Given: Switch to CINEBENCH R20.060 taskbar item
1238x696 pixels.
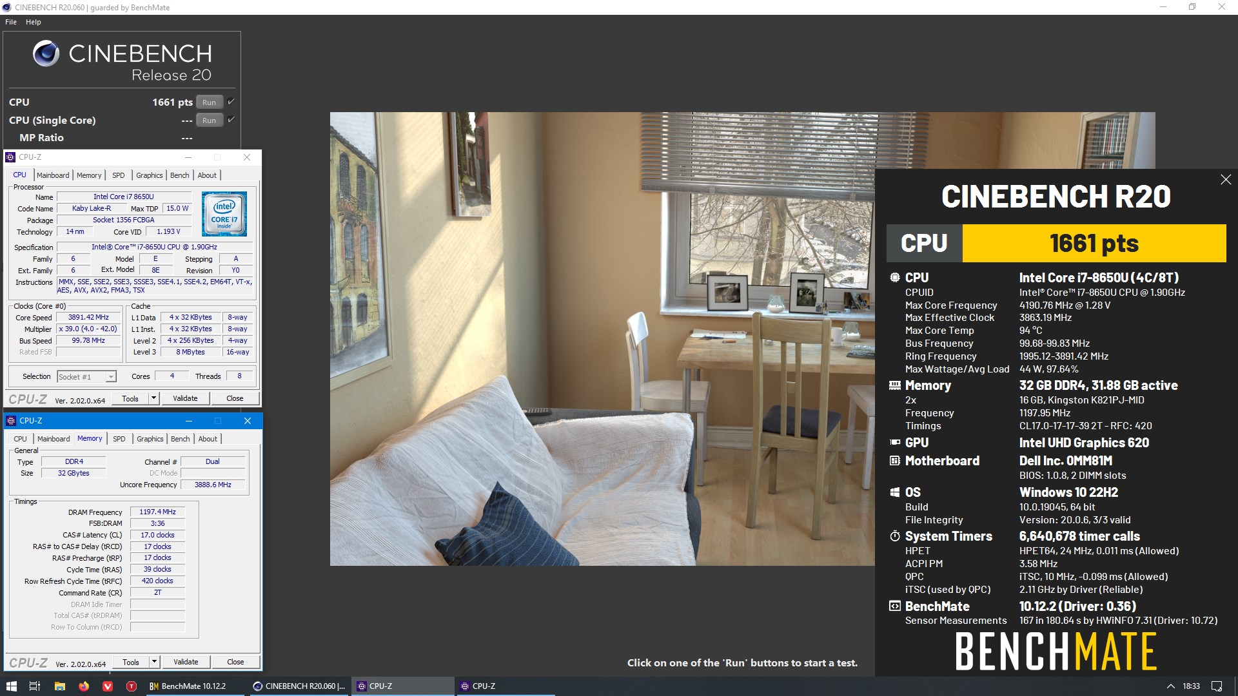Looking at the screenshot, I should (x=299, y=686).
